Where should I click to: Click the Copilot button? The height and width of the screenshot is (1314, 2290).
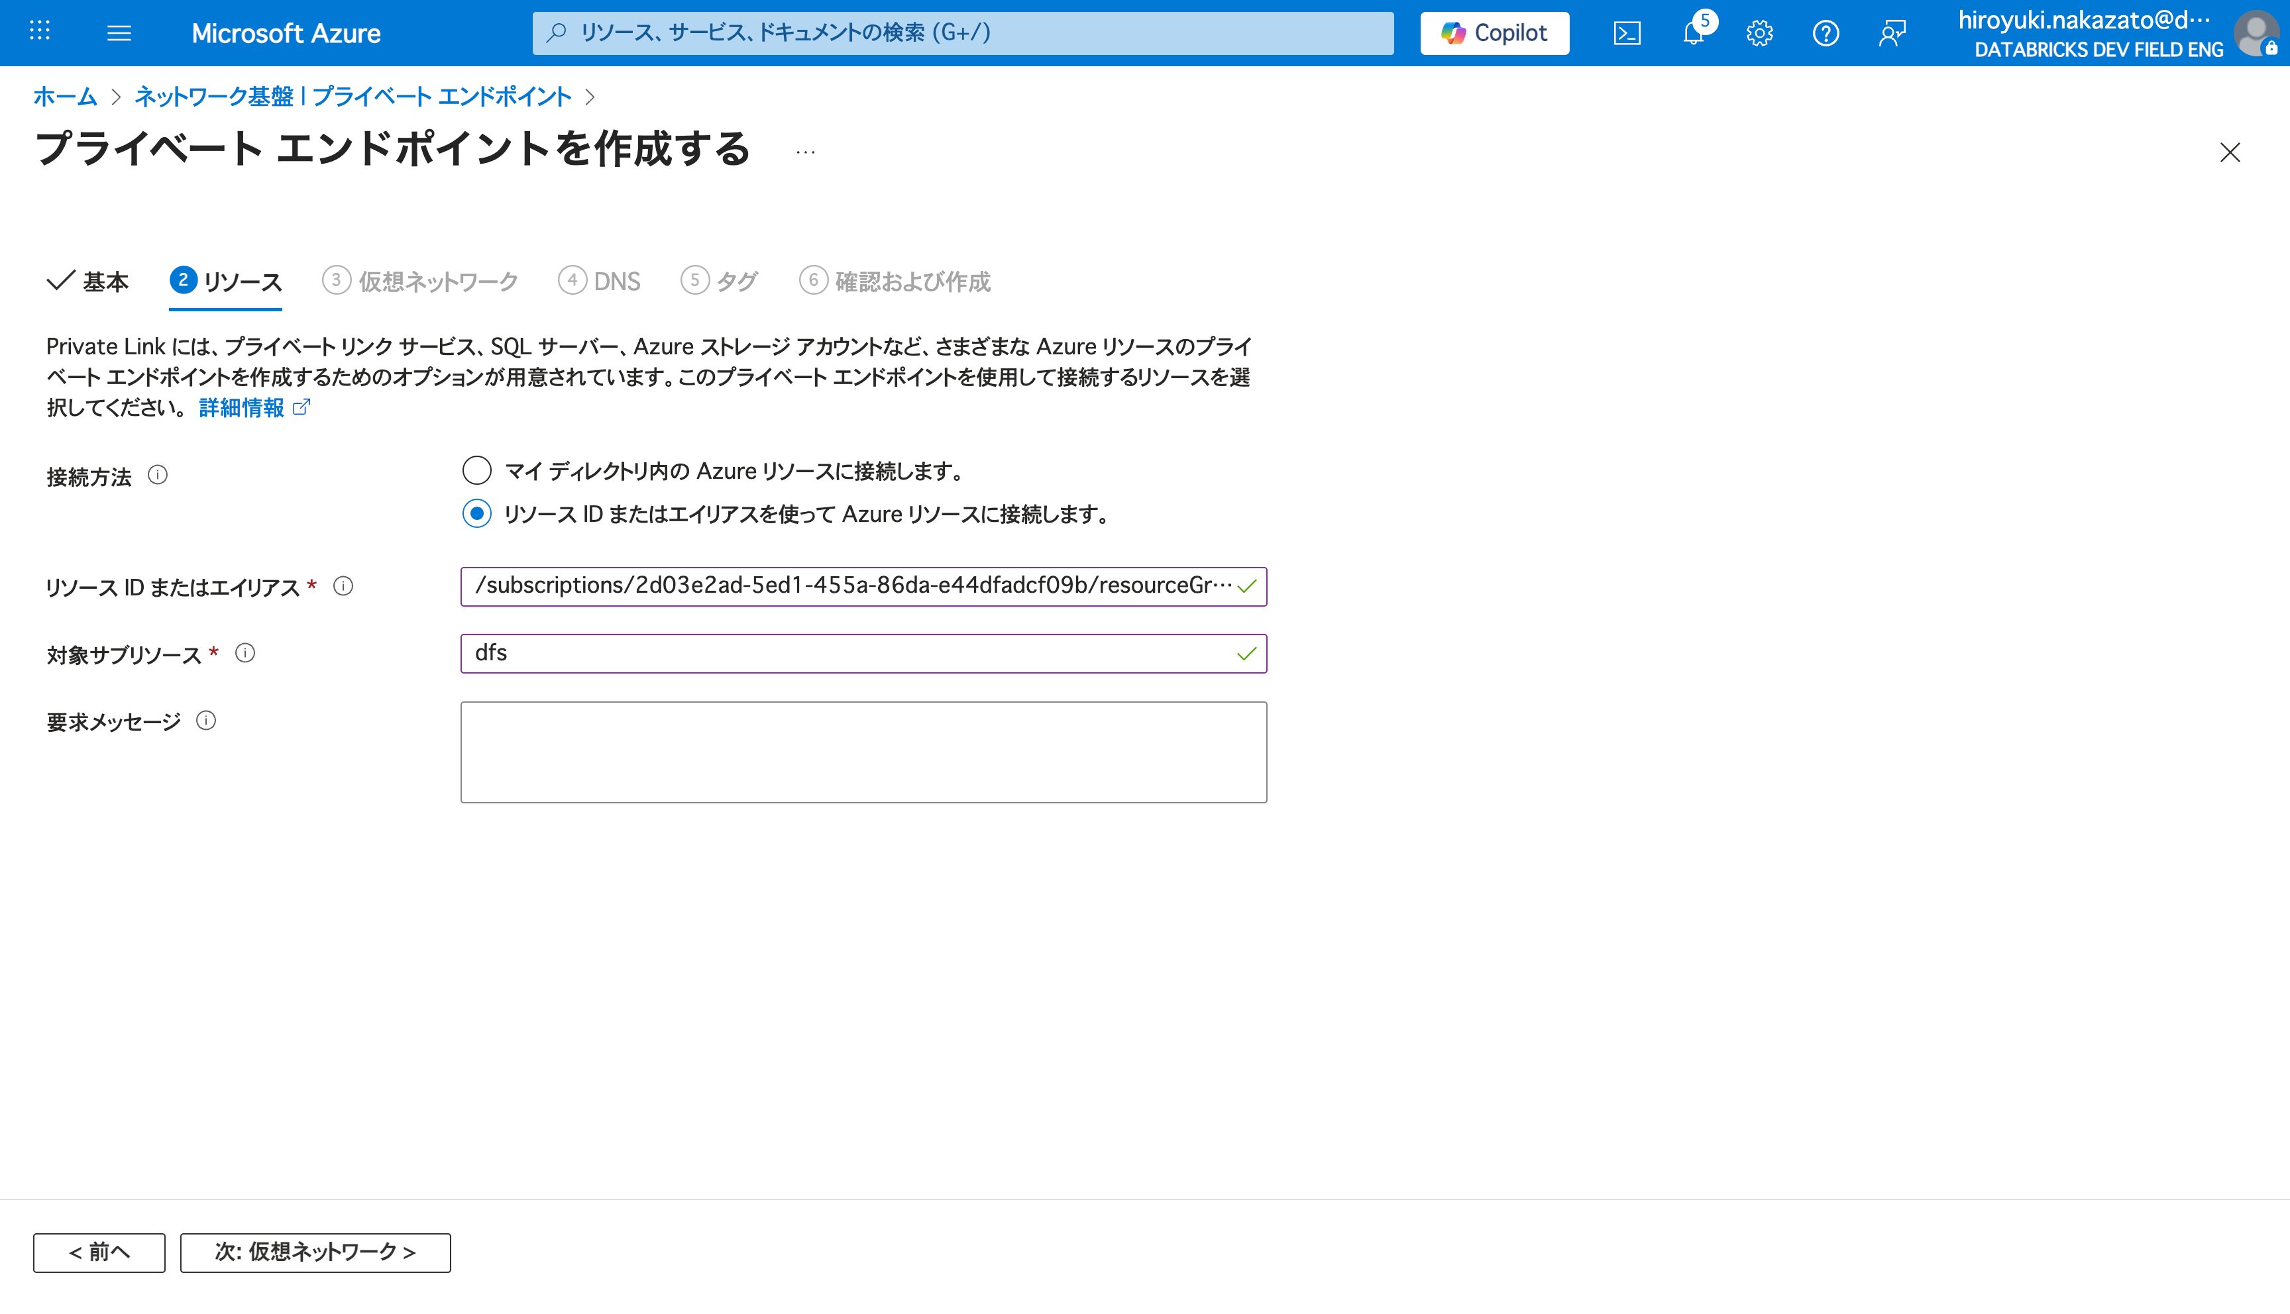point(1494,33)
